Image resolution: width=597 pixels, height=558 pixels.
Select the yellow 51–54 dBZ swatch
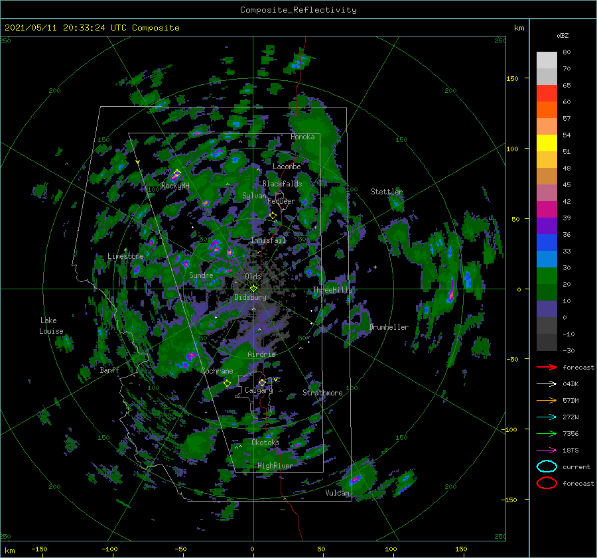point(547,143)
